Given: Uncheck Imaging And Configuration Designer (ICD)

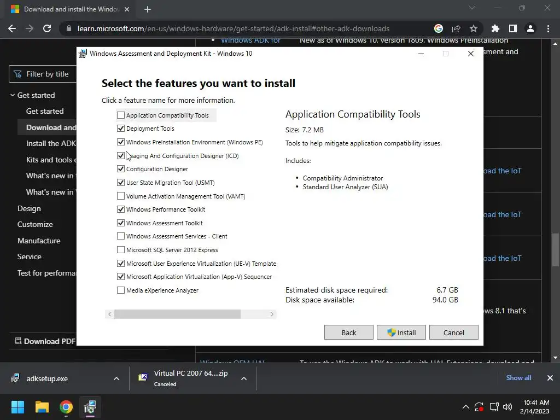Looking at the screenshot, I should 121,155.
